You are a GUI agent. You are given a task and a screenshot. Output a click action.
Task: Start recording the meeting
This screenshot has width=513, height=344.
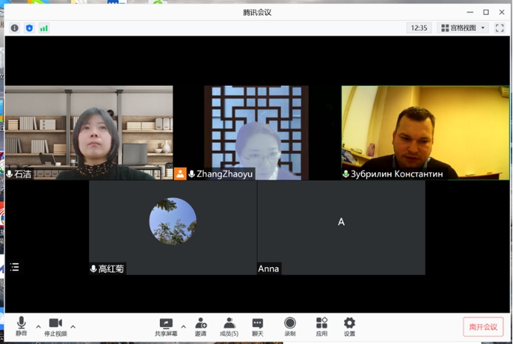click(290, 326)
